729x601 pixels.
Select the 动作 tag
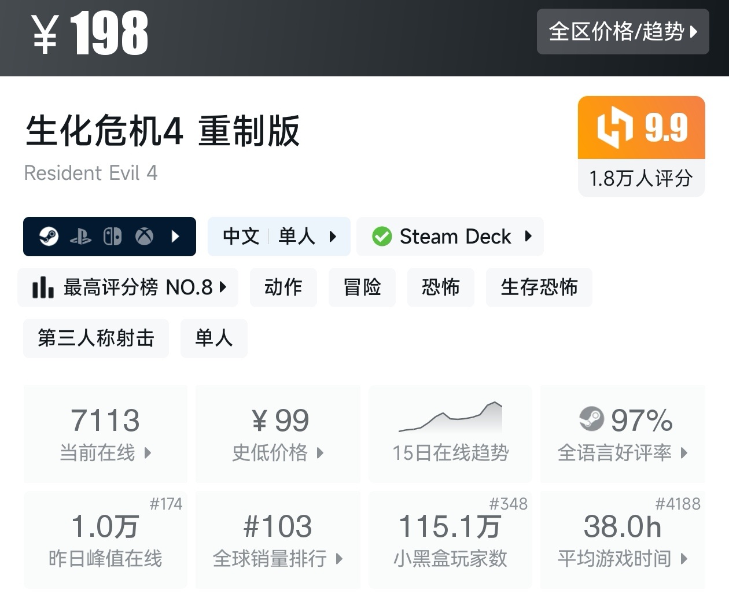(x=283, y=287)
